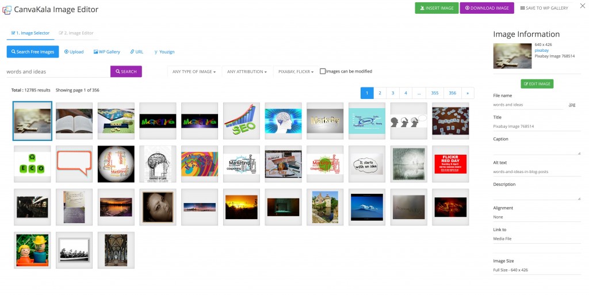This screenshot has height=295, width=589.
Task: Open the Upload image option
Action: pos(74,52)
